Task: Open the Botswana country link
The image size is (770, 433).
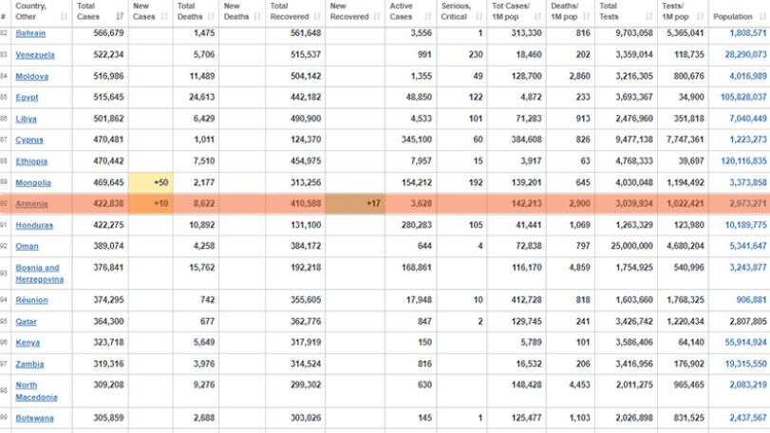Action: click(34, 418)
